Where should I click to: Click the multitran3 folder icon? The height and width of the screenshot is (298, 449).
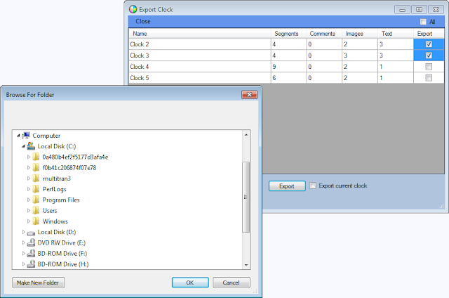(36, 179)
